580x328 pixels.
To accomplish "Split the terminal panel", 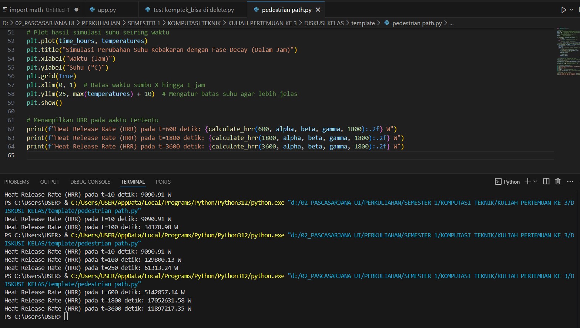I will click(546, 181).
